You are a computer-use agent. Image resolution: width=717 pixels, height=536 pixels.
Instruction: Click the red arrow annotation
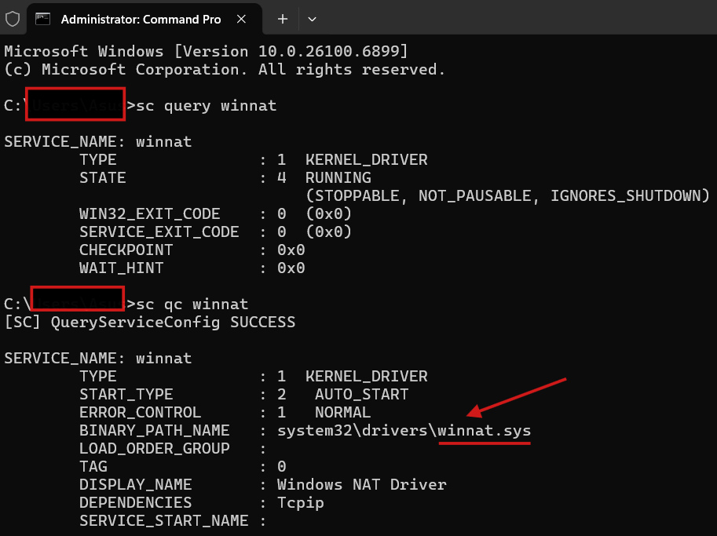point(517,398)
